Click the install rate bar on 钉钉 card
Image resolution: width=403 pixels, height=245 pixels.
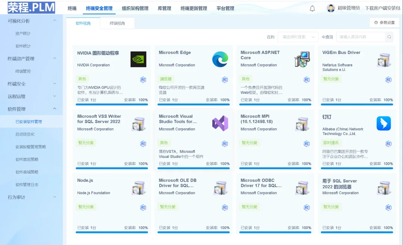tap(357, 169)
